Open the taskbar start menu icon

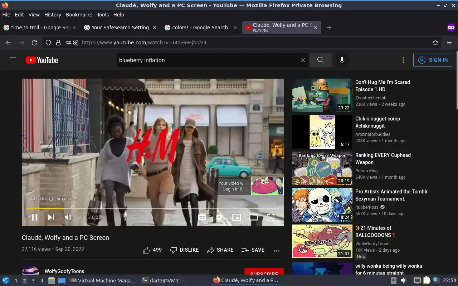(x=5, y=281)
